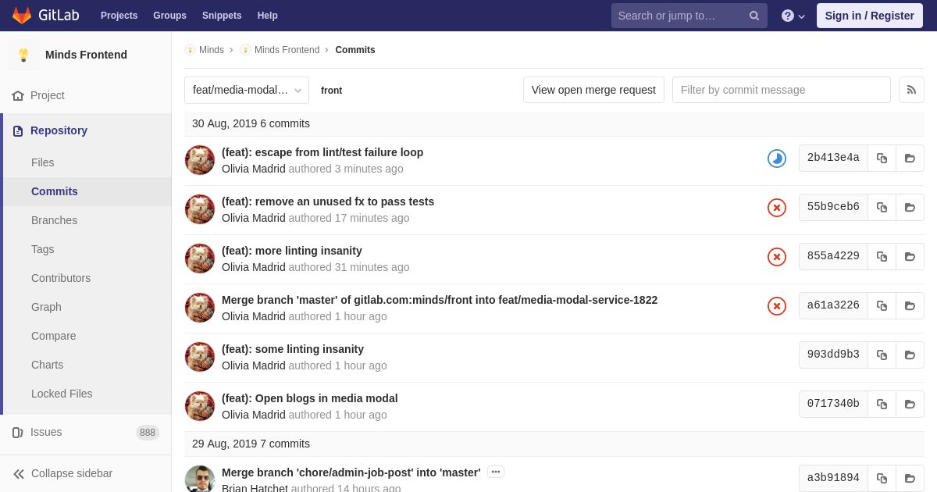The height and width of the screenshot is (492, 937).
Task: Browse files at commit 55b9ceb6
Action: pos(910,207)
